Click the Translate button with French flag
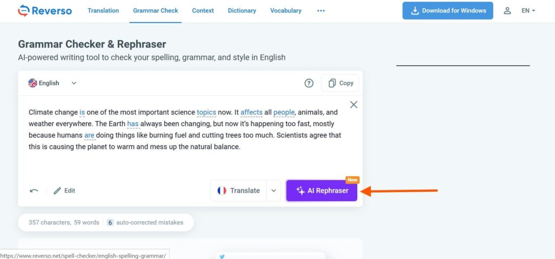 point(238,191)
